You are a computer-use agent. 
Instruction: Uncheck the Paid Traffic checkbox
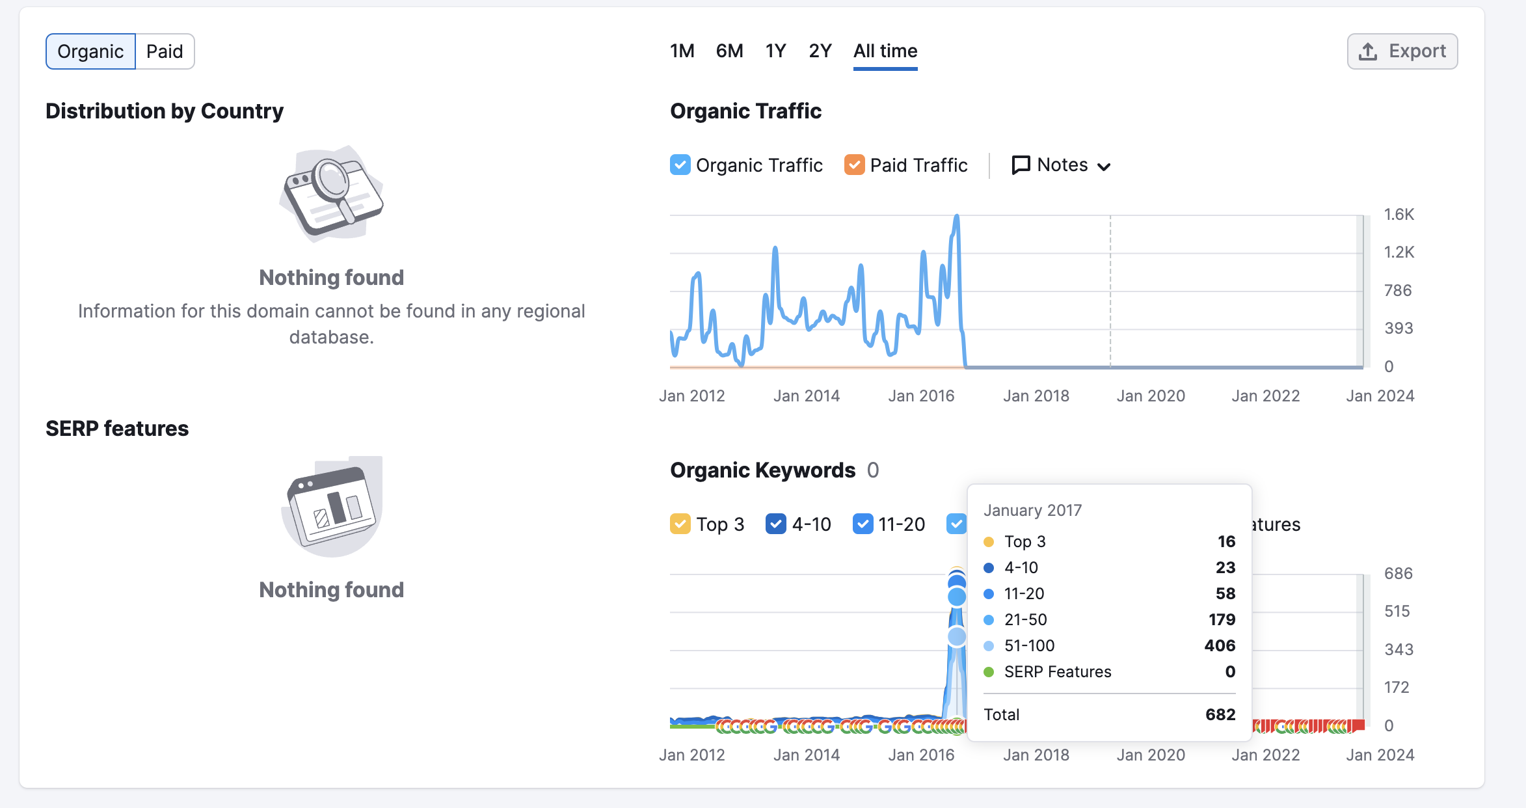pyautogui.click(x=854, y=165)
